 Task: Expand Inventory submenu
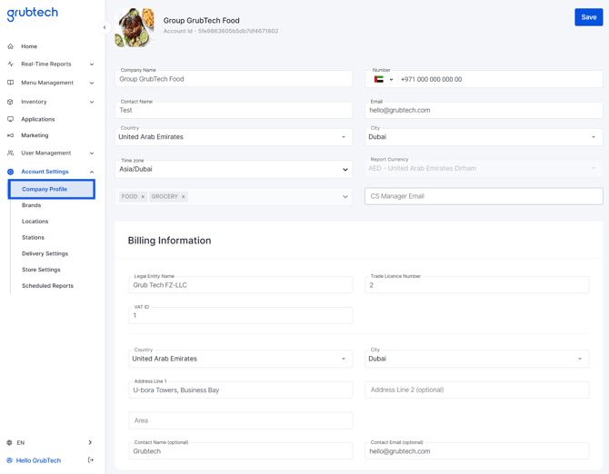click(x=92, y=102)
